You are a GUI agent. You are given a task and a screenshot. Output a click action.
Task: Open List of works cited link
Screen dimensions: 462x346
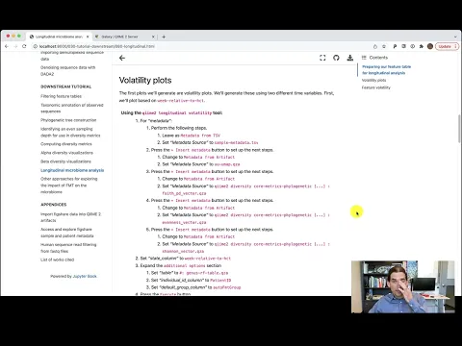(57, 259)
